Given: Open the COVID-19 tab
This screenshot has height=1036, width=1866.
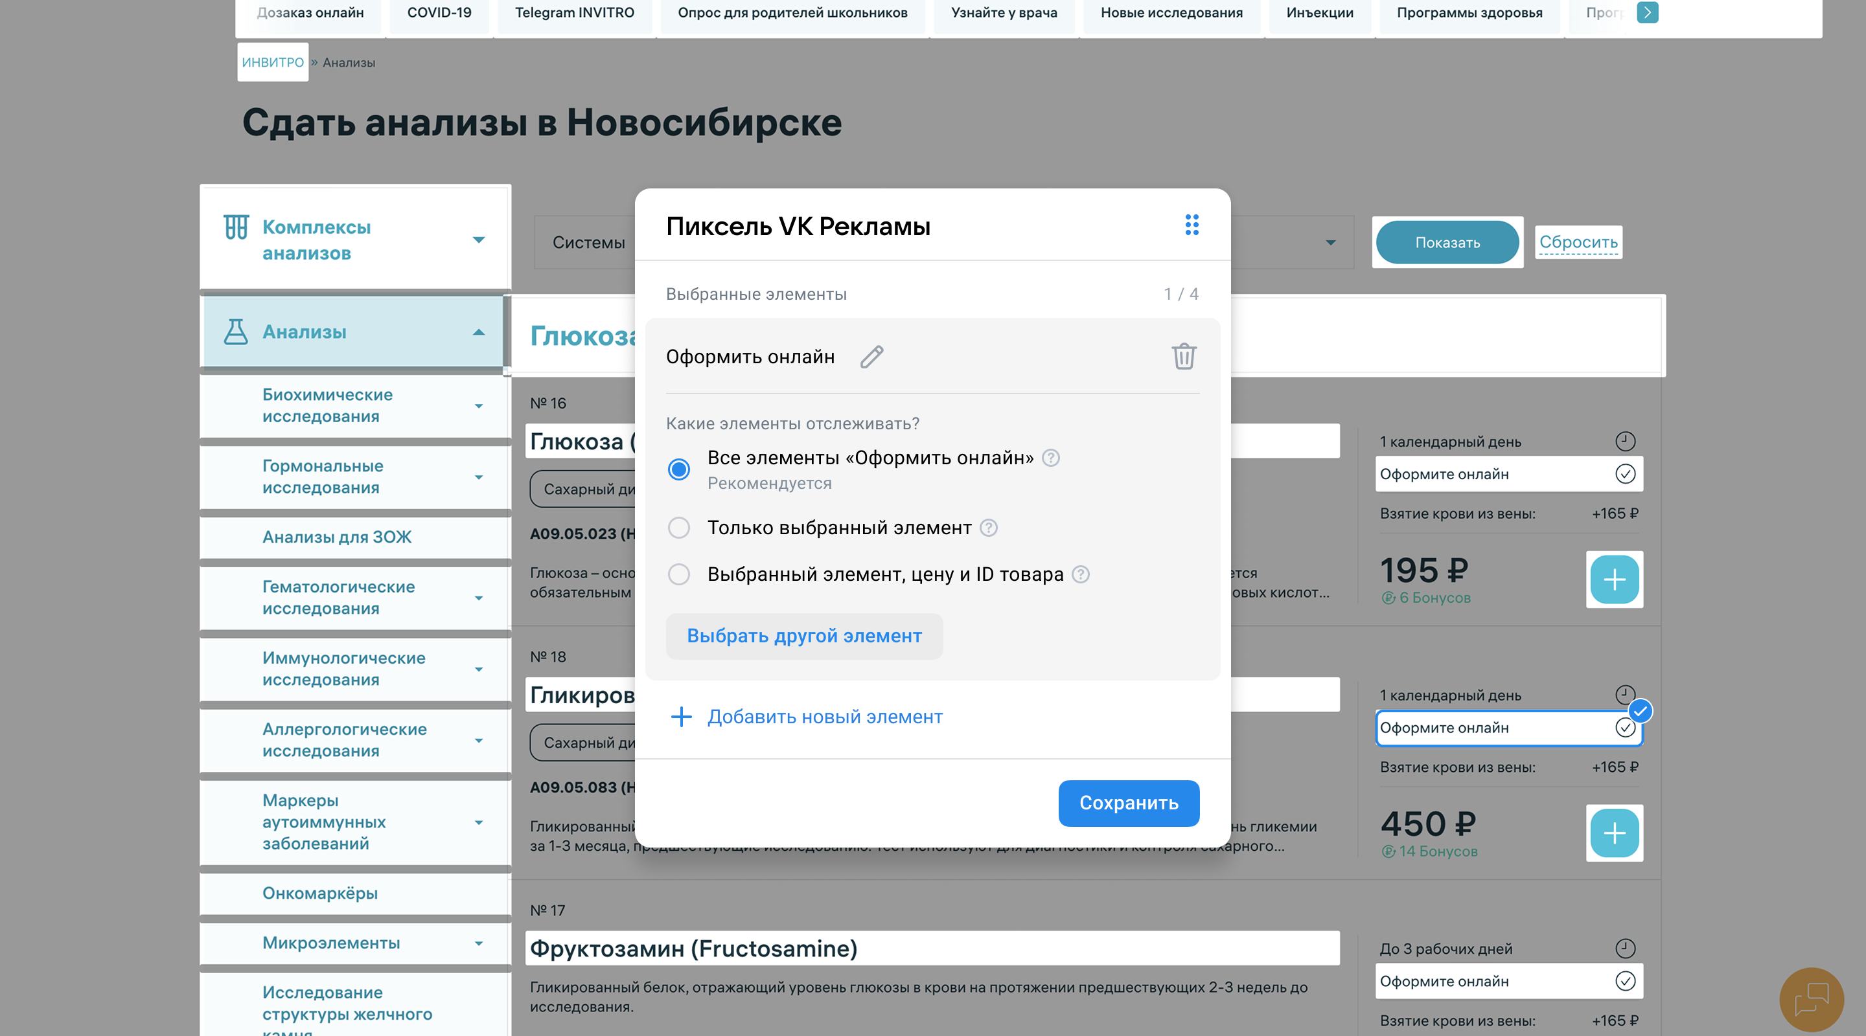Looking at the screenshot, I should [439, 13].
